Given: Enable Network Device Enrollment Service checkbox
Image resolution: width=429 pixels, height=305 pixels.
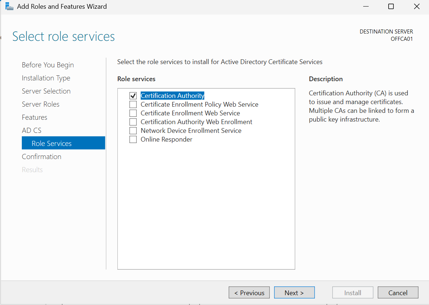Looking at the screenshot, I should 133,131.
